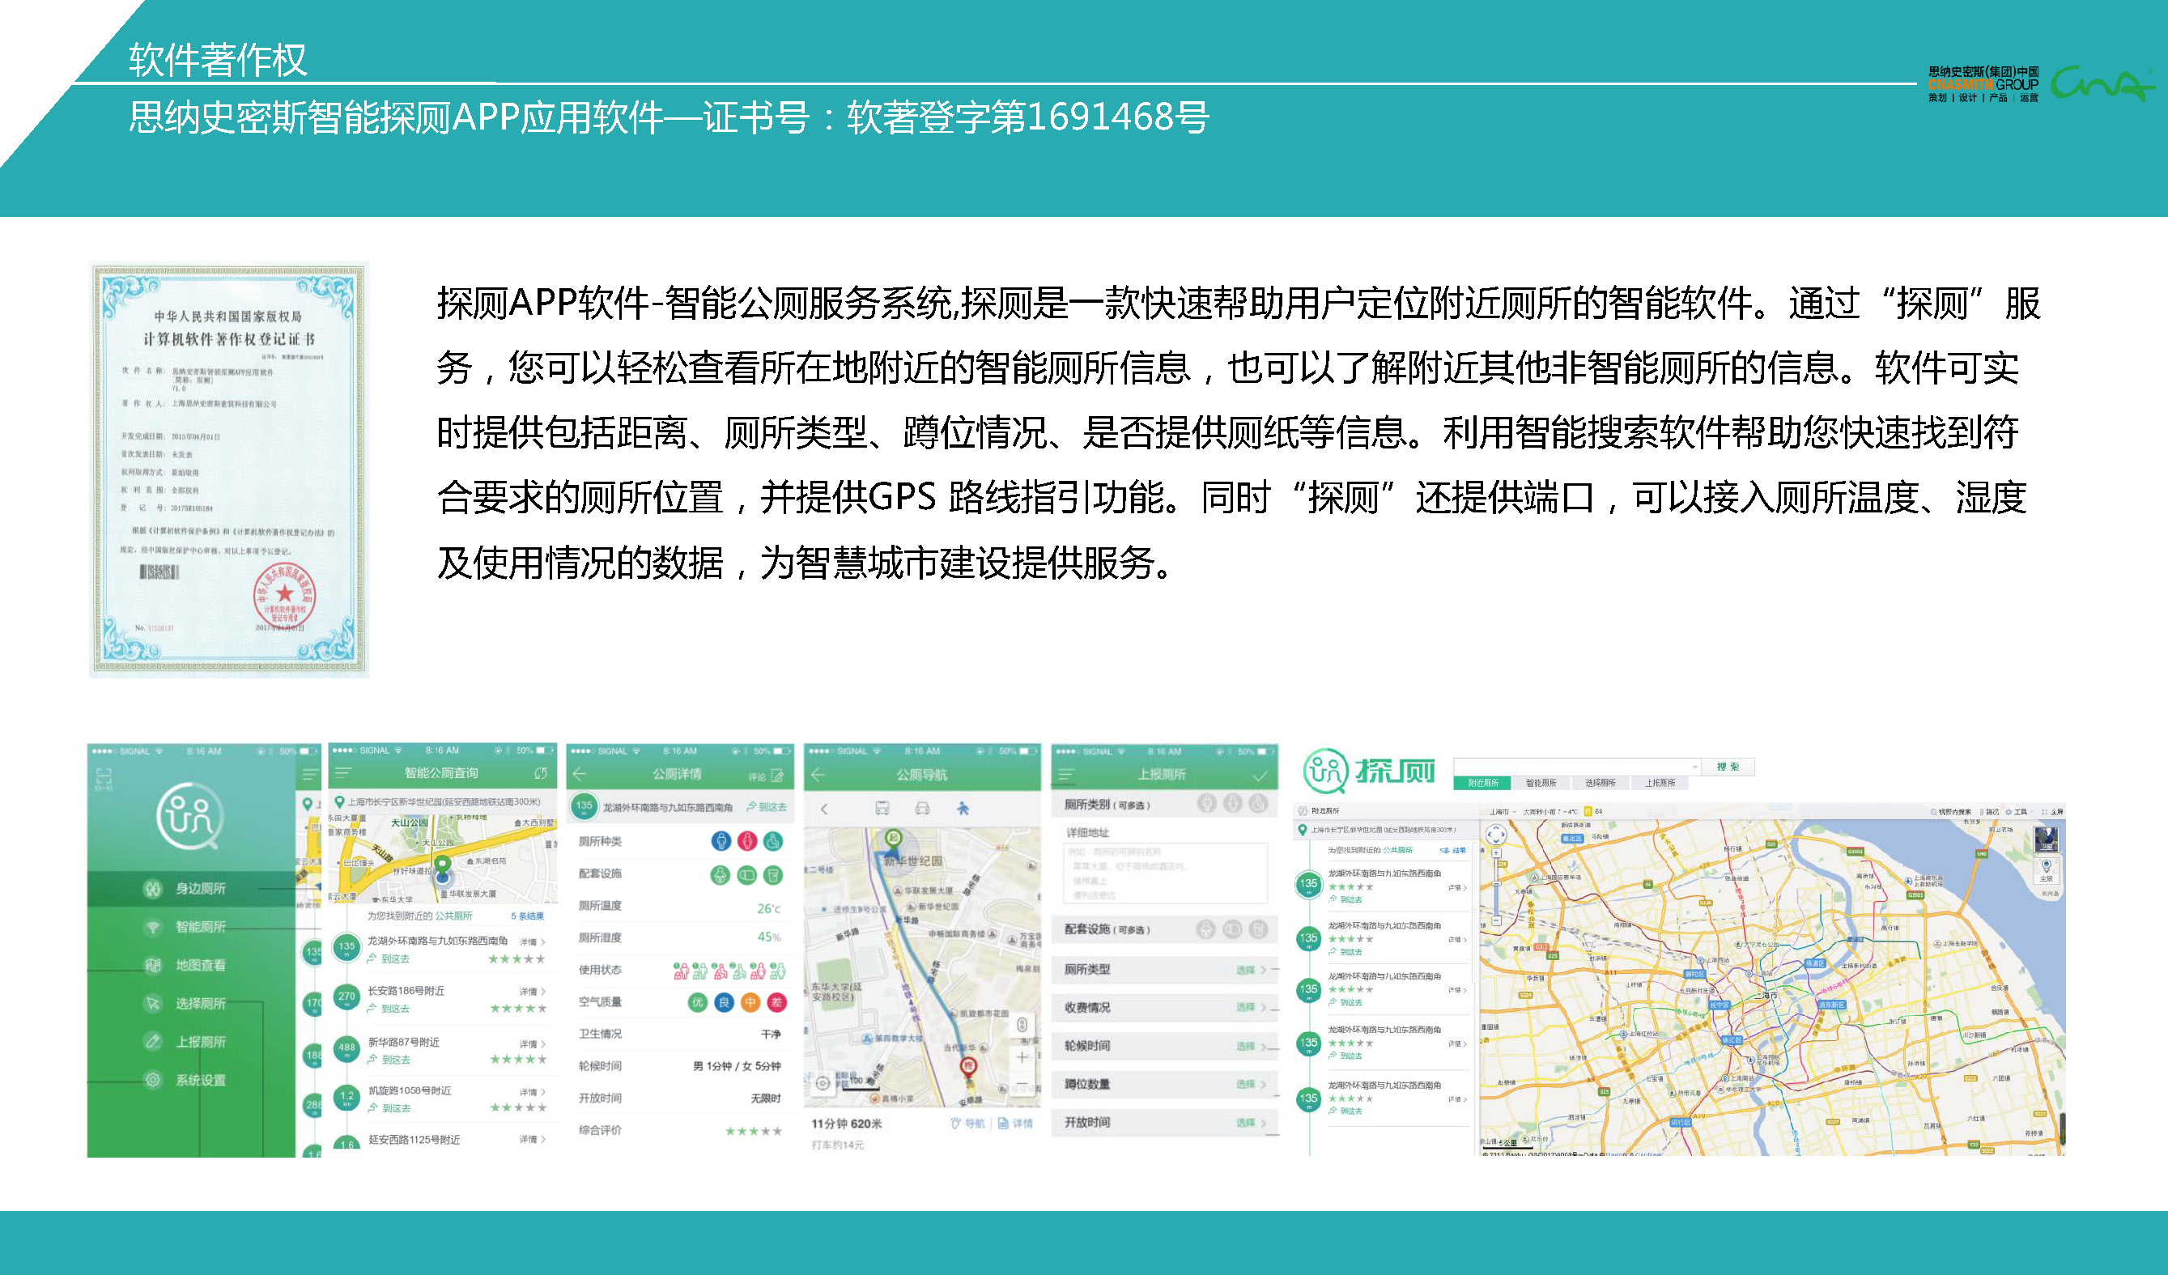2168x1275 pixels.
Task: Switch to 智能厕所 tab on web page
Action: 1541,783
